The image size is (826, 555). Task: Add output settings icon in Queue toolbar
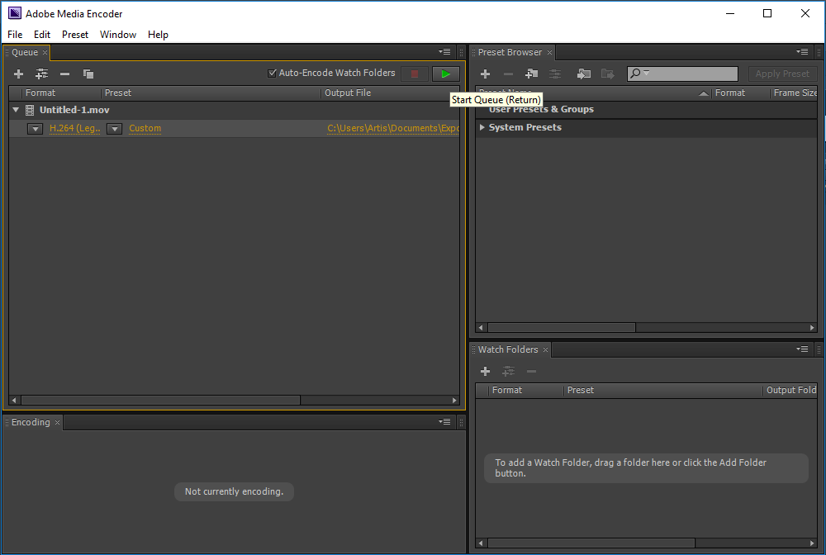coord(41,74)
